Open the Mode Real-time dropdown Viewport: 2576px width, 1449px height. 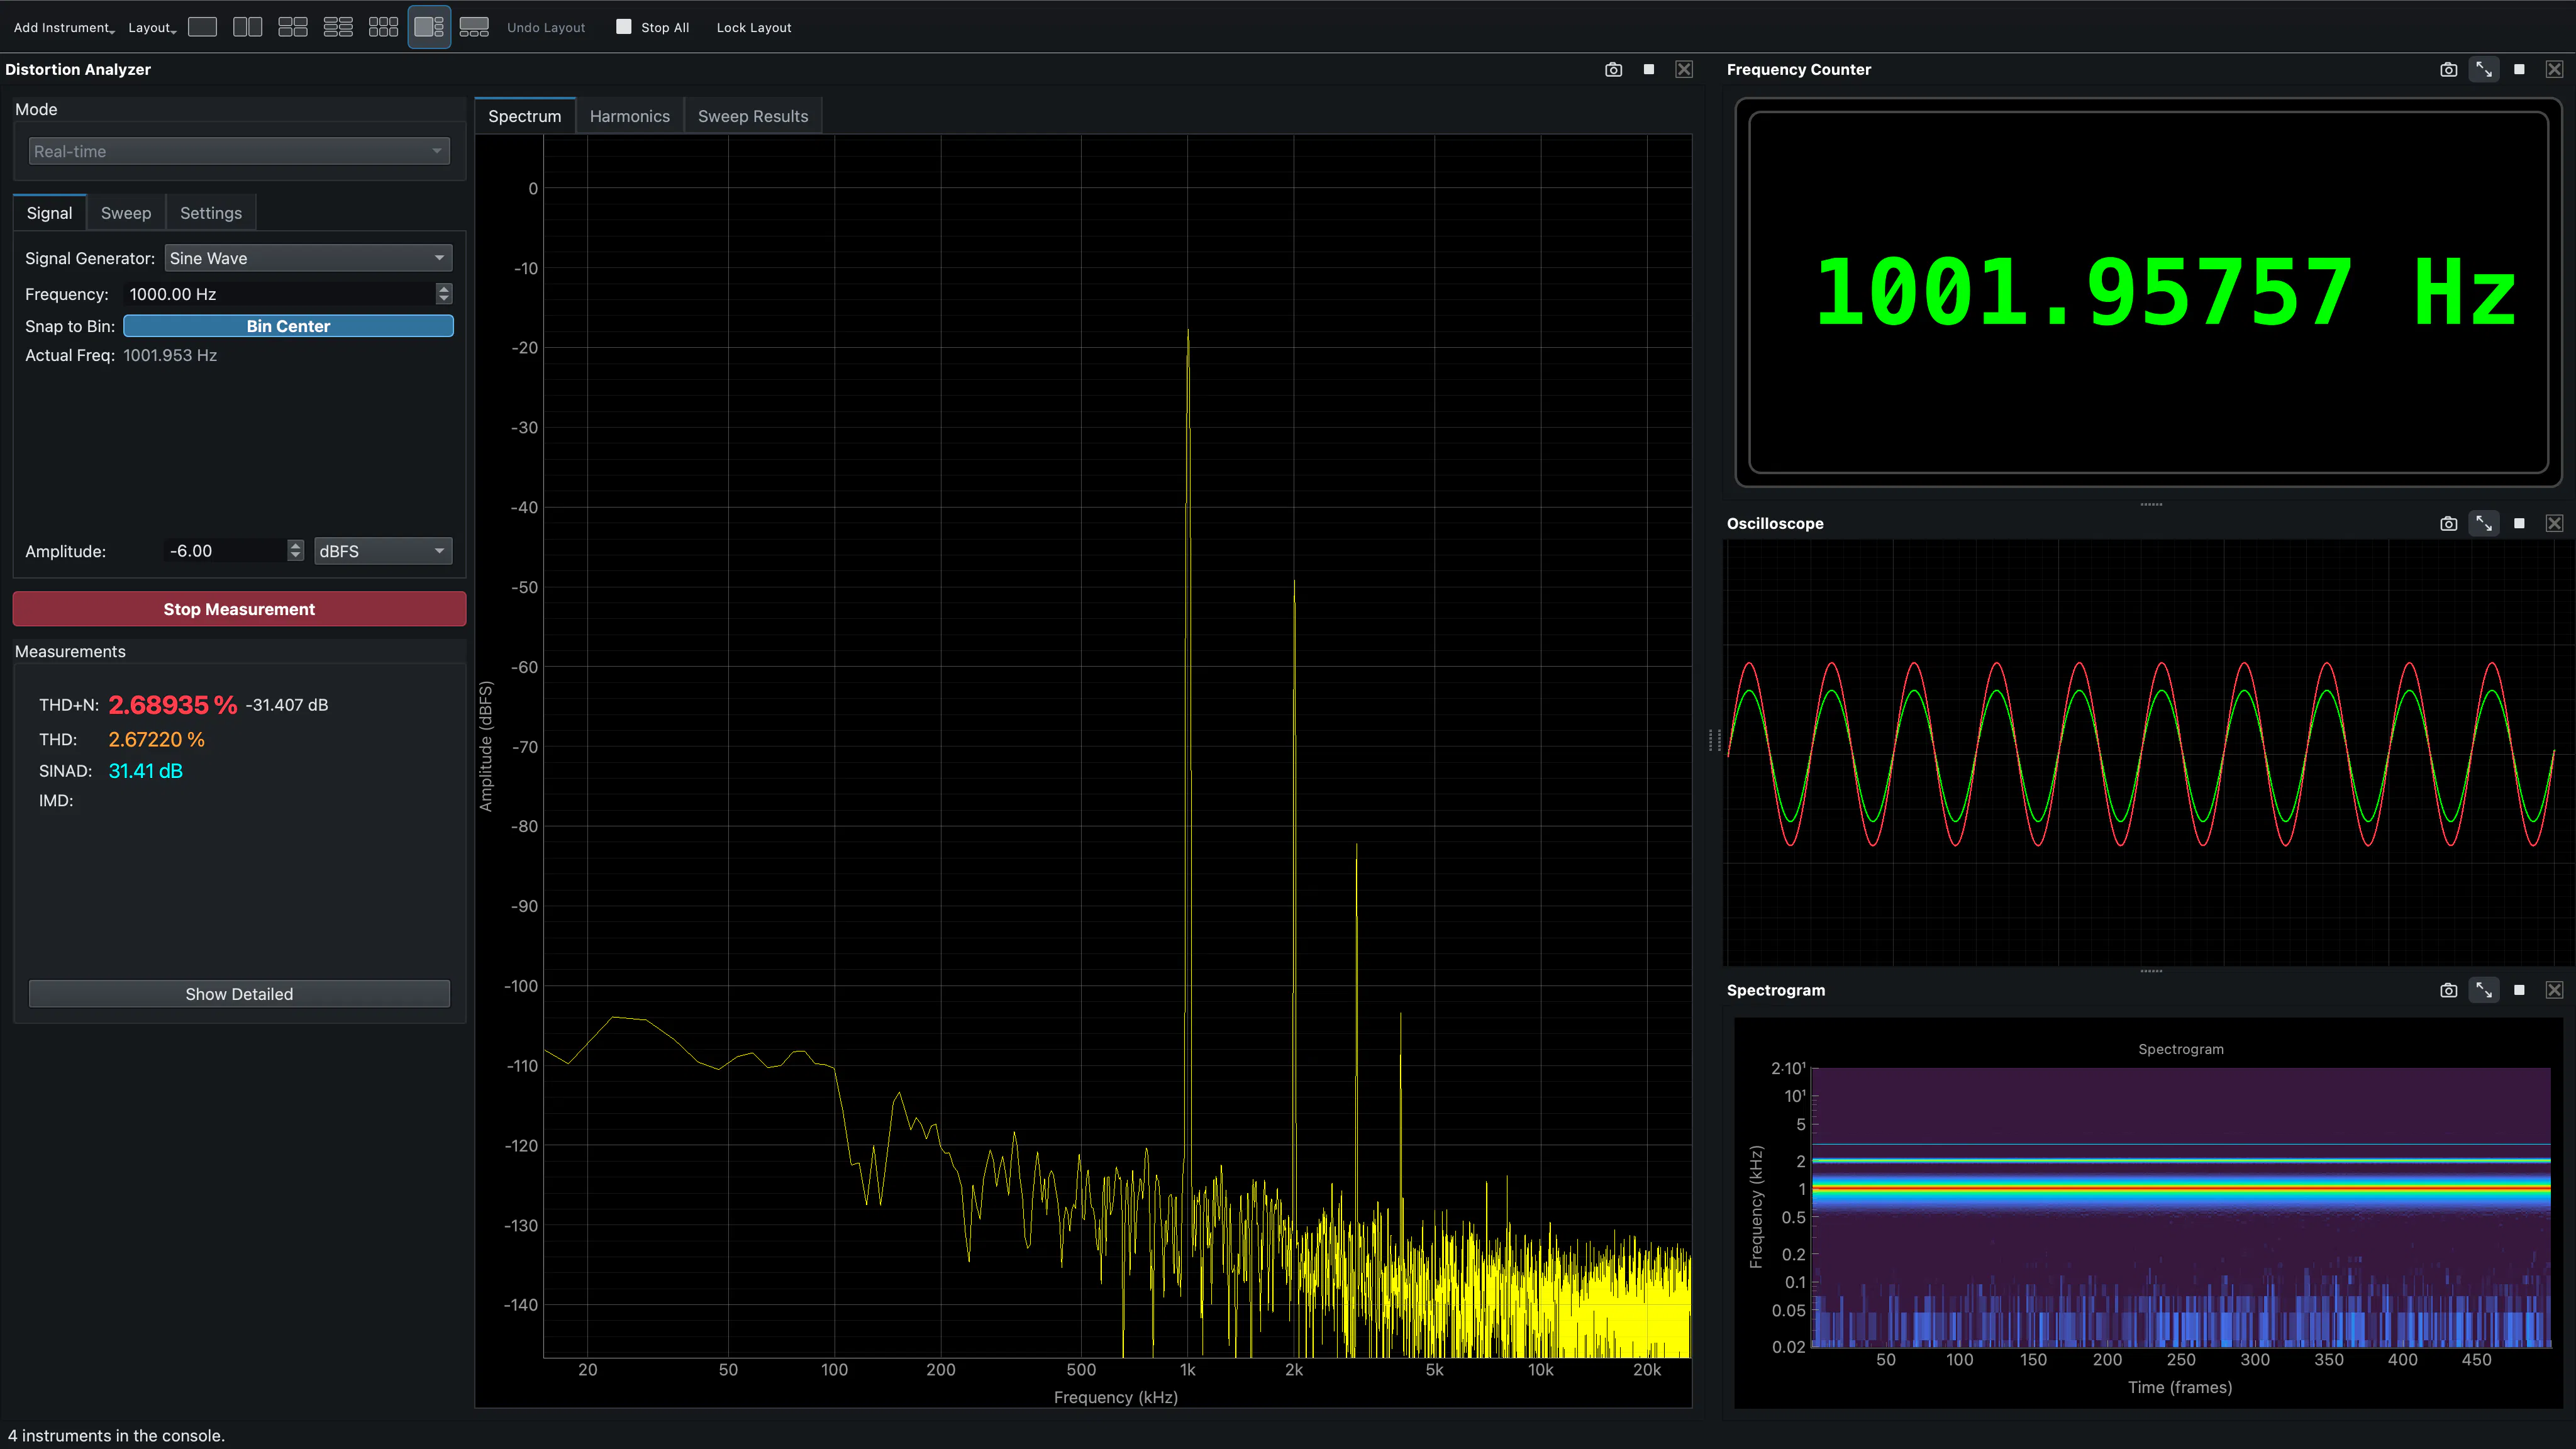click(239, 151)
